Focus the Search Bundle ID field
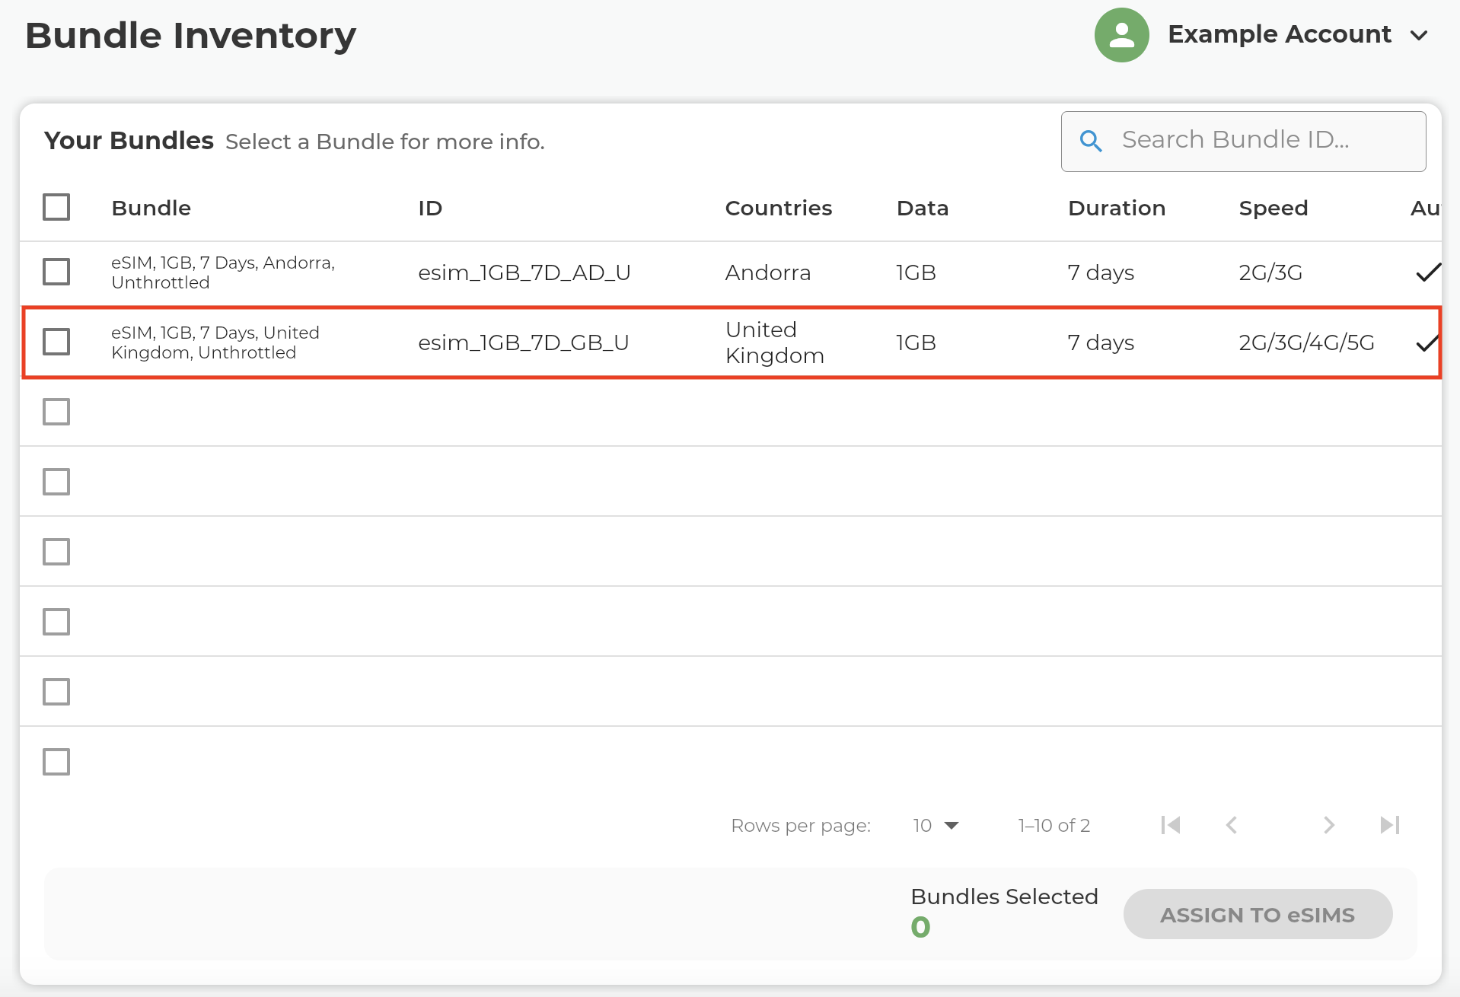The height and width of the screenshot is (997, 1460). coord(1244,141)
